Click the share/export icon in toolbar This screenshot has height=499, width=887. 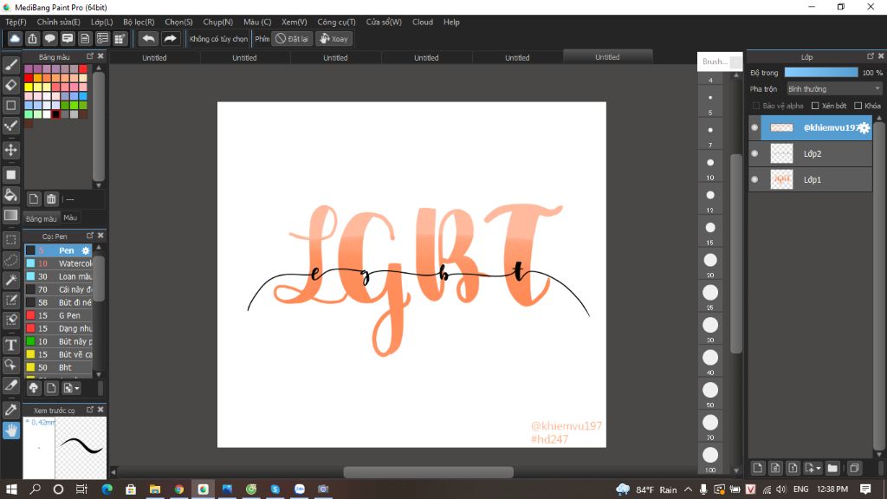32,38
